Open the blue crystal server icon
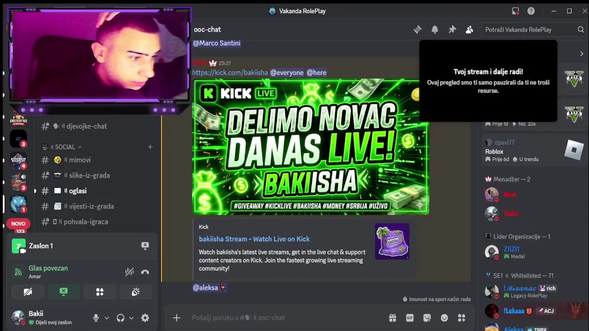This screenshot has width=589, height=331. coord(18,204)
